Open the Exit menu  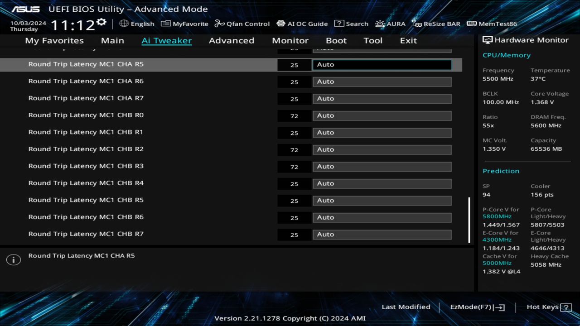tap(408, 40)
